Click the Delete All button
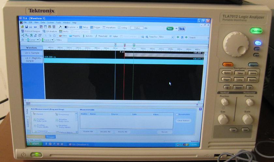This screenshot has height=162, width=274. coord(123,132)
